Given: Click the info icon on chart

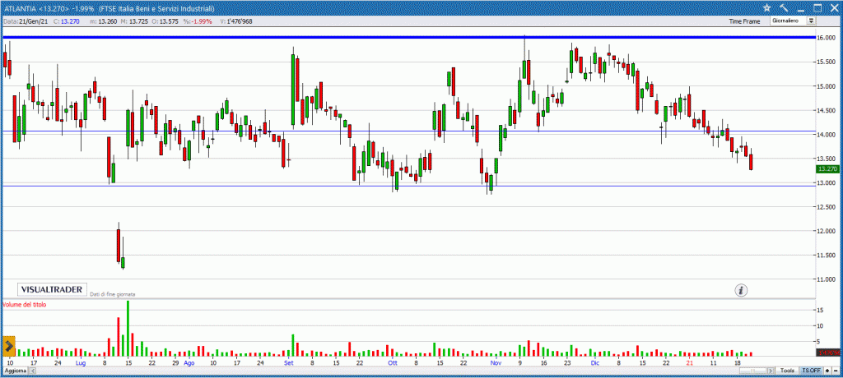Looking at the screenshot, I should click(742, 290).
